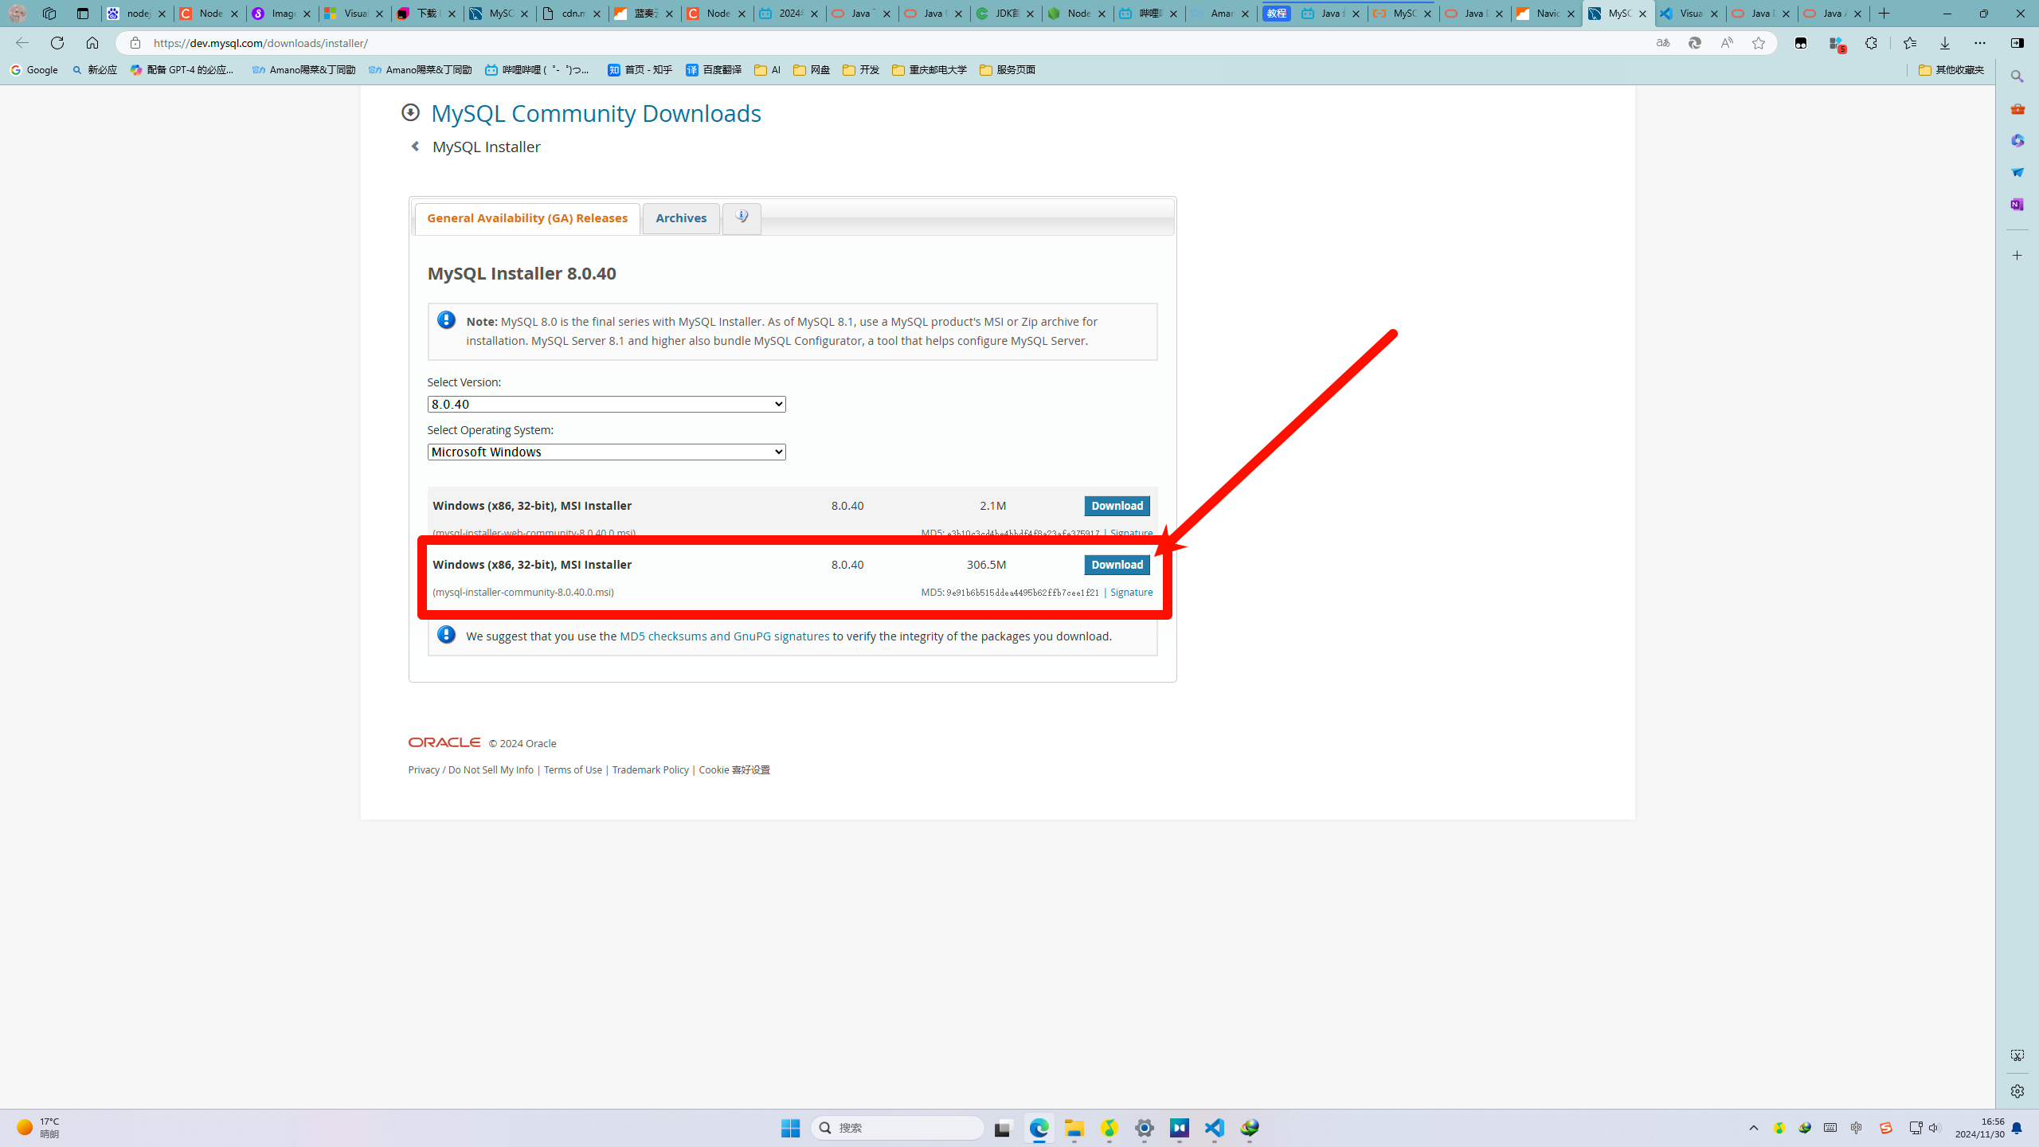Switch to General Availability (GA) Releases tab

527,218
